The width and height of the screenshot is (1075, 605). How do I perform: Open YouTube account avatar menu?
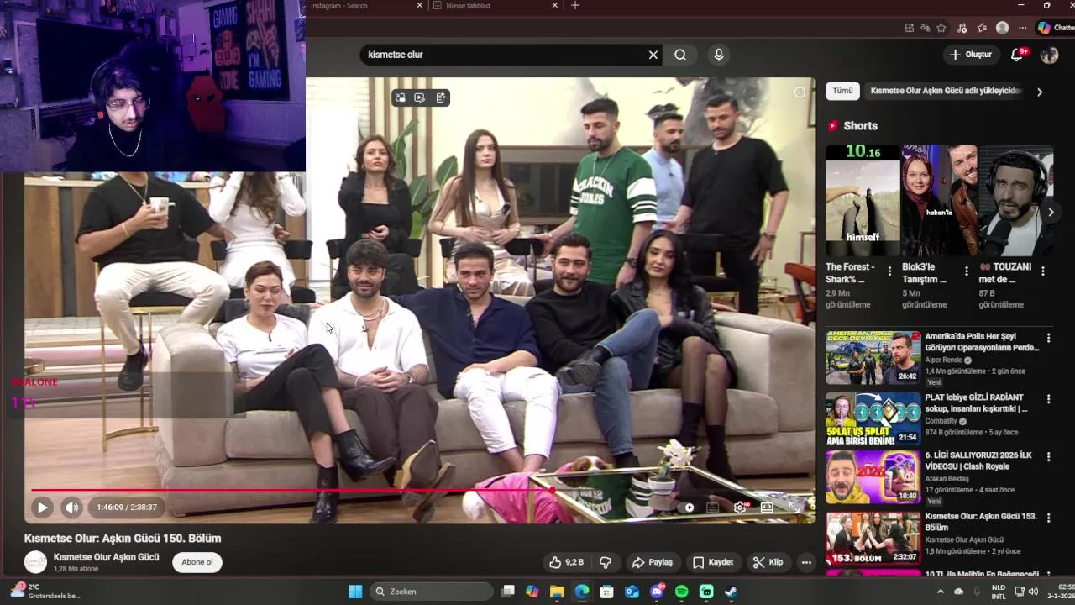point(1049,55)
